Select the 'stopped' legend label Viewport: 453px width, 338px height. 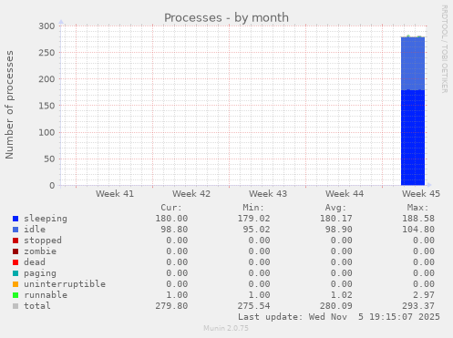click(x=43, y=241)
